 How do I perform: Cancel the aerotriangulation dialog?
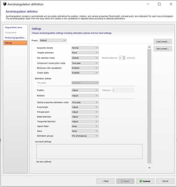165,181
